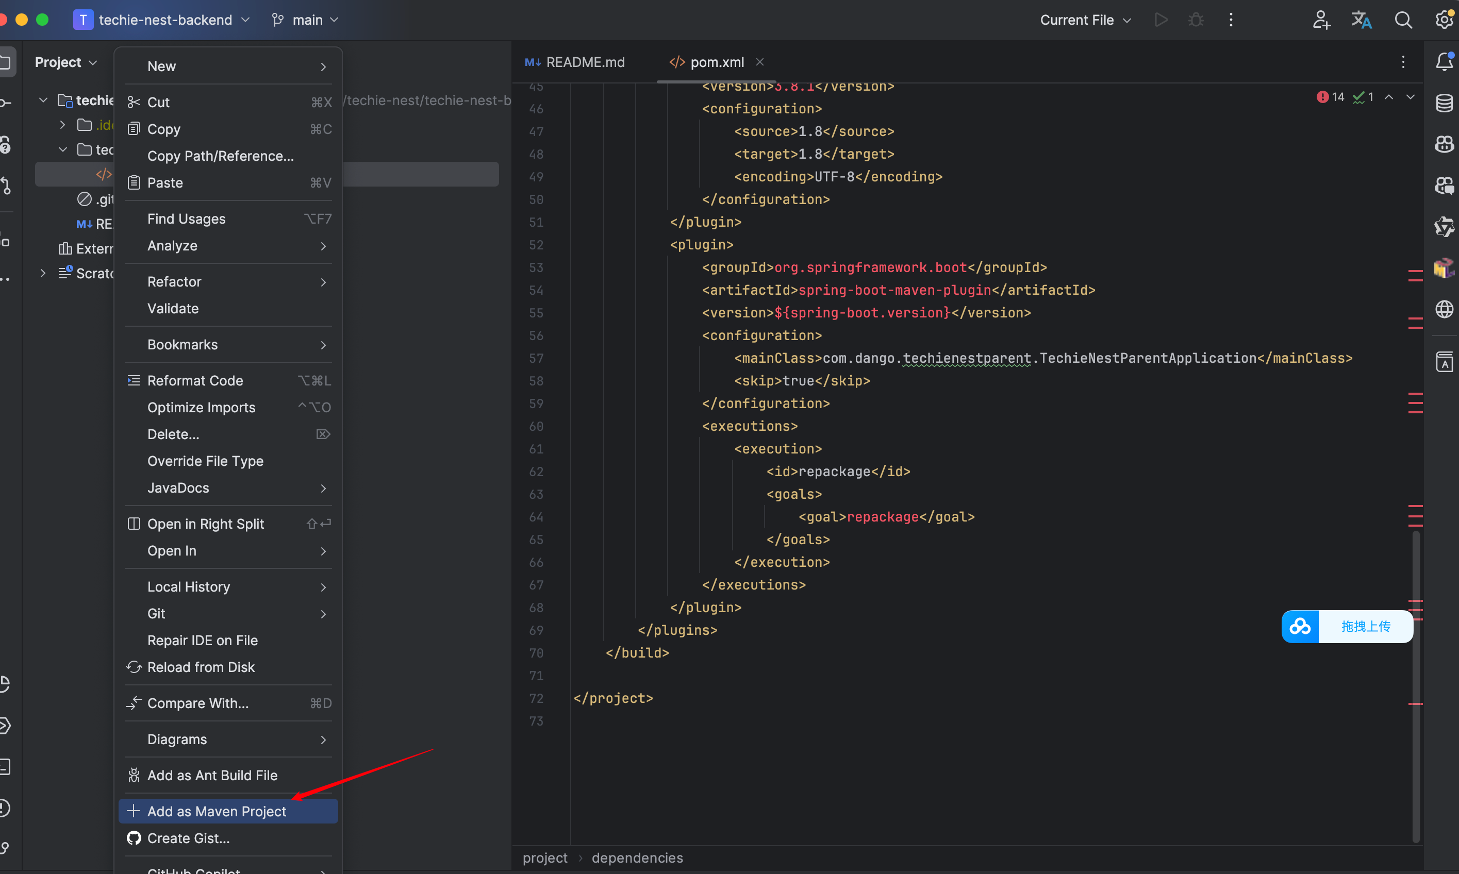Switch to the README.md tab
Viewport: 1459px width, 874px height.
(x=574, y=62)
